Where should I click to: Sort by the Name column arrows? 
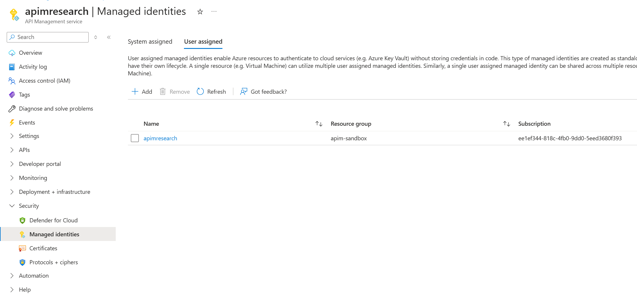tap(319, 124)
